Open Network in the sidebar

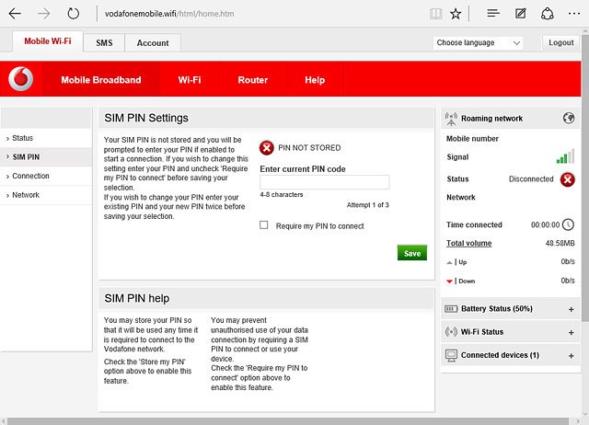click(46, 195)
